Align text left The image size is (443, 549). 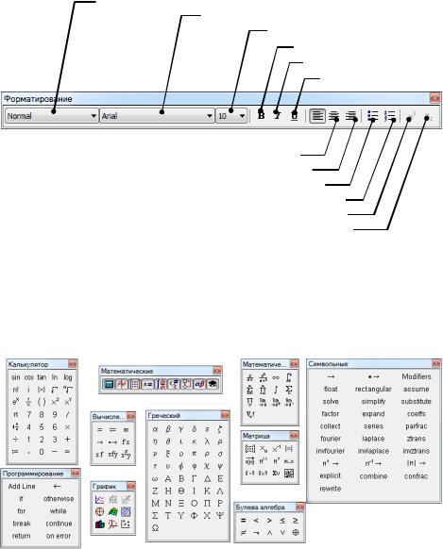[317, 115]
